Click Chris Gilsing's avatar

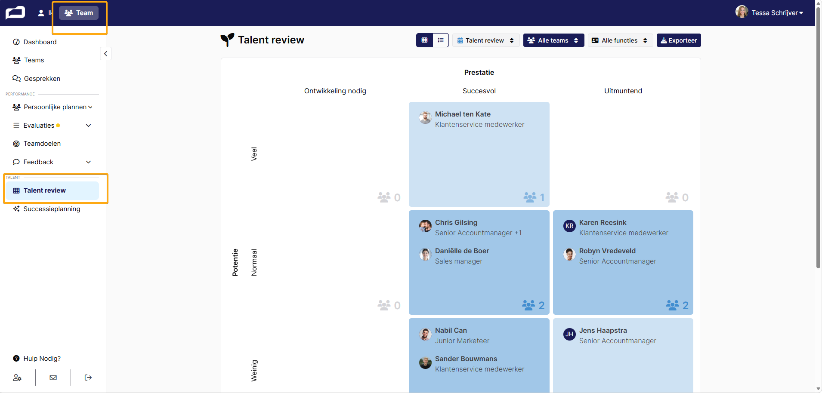(426, 226)
